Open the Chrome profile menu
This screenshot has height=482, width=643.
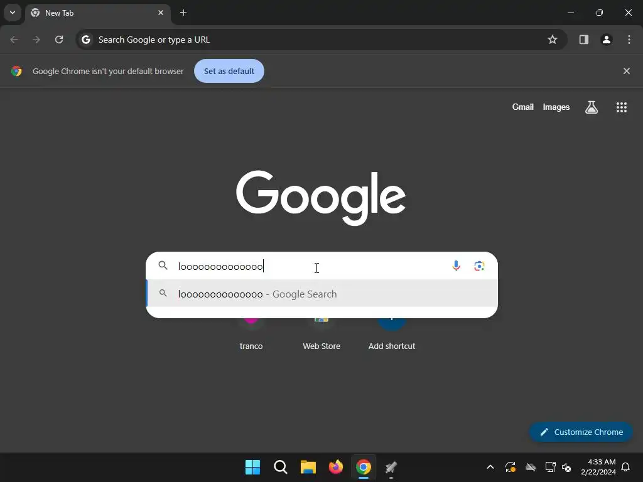(x=607, y=40)
